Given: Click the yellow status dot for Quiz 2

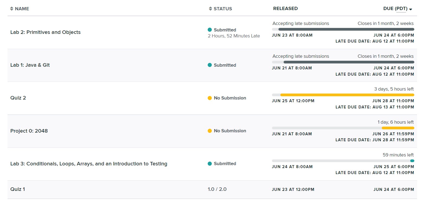Looking at the screenshot, I should [x=210, y=98].
